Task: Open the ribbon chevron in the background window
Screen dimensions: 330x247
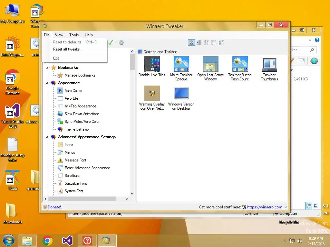Action: click(x=310, y=40)
